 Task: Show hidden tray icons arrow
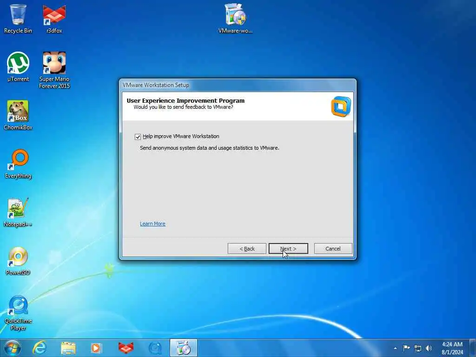(x=395, y=348)
